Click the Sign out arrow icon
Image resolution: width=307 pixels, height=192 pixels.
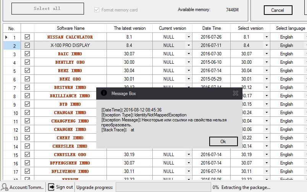point(51,187)
